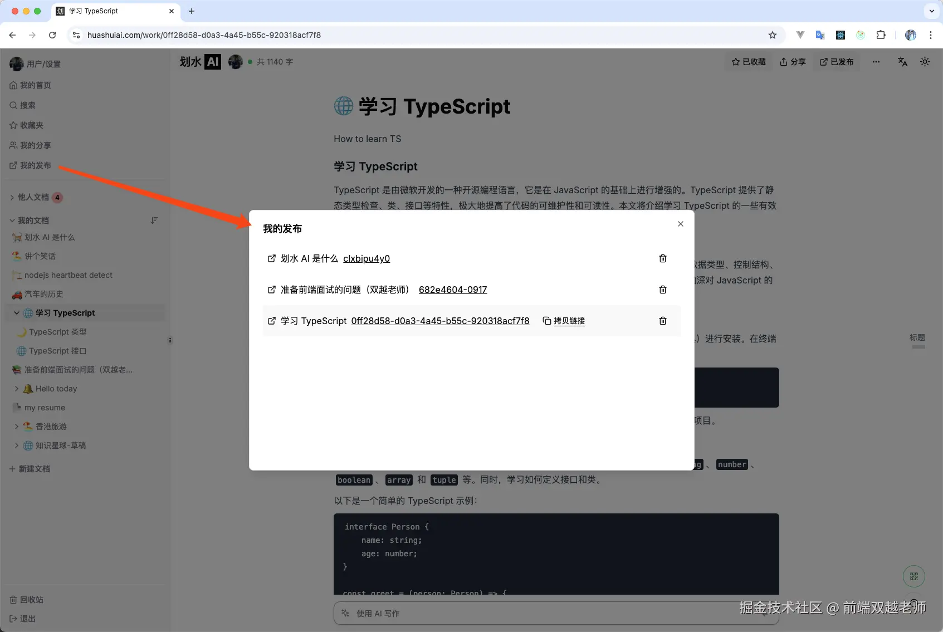943x632 pixels.
Task: Click the 使用 AI 写作 input field
Action: pos(555,613)
